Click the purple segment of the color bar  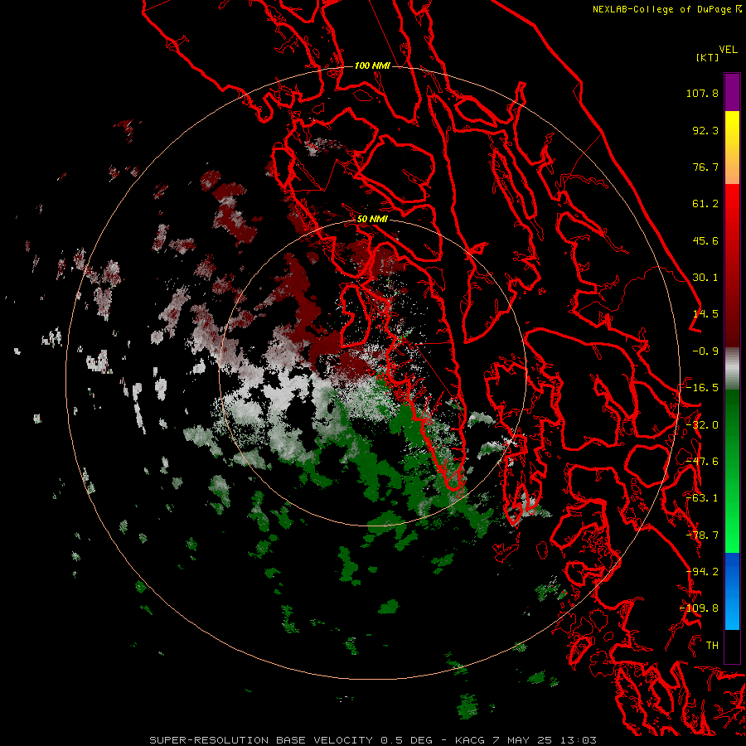[x=732, y=92]
